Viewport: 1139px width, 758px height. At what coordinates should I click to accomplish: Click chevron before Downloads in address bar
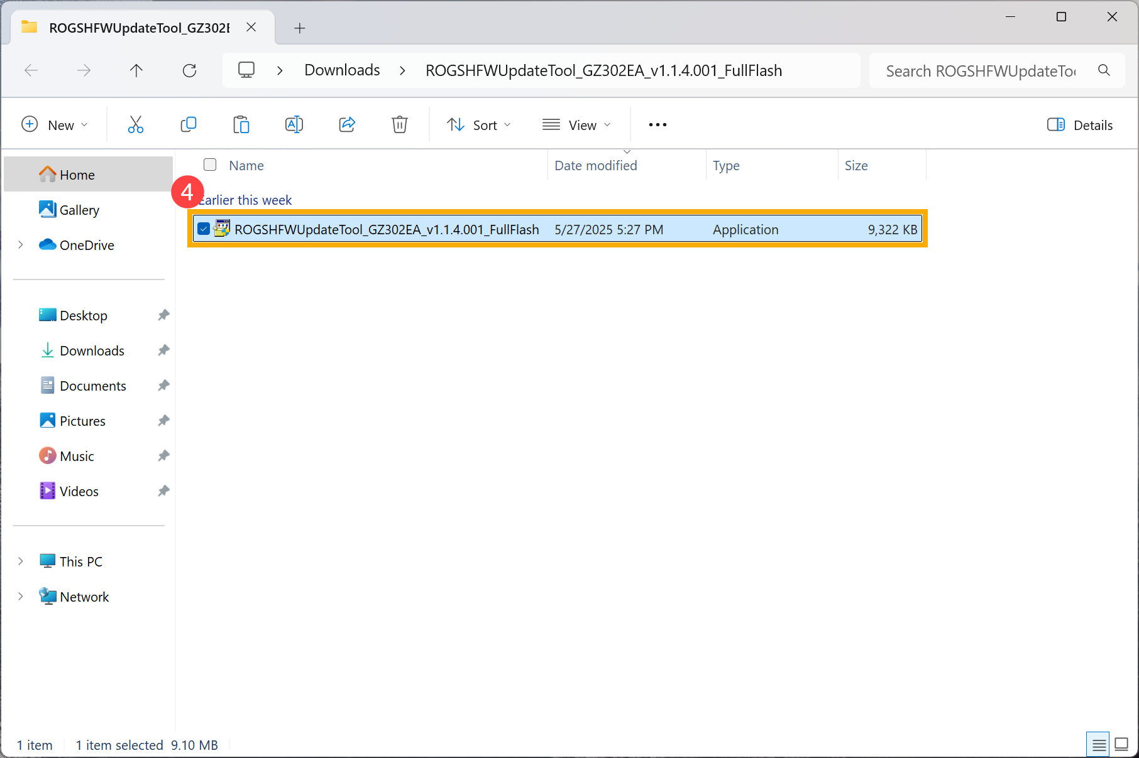280,70
